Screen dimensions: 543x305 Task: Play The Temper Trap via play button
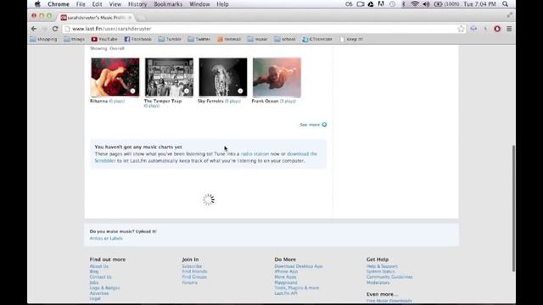point(187,91)
